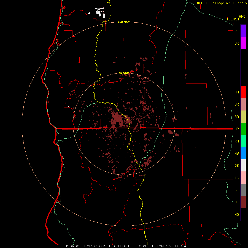The width and height of the screenshot is (248, 248).
Task: Click the DS legend label text
Action: [x=236, y=166]
